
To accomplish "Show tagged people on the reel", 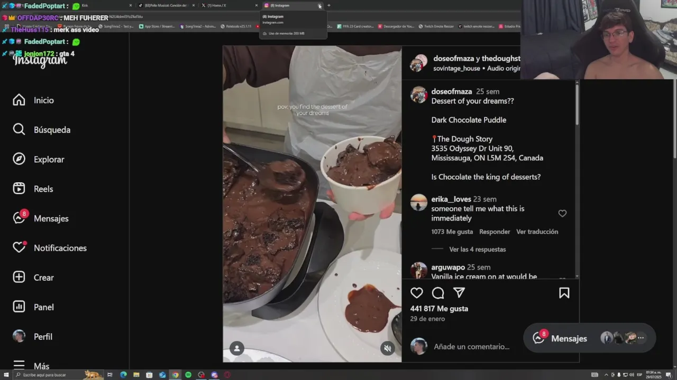I will pos(236,348).
